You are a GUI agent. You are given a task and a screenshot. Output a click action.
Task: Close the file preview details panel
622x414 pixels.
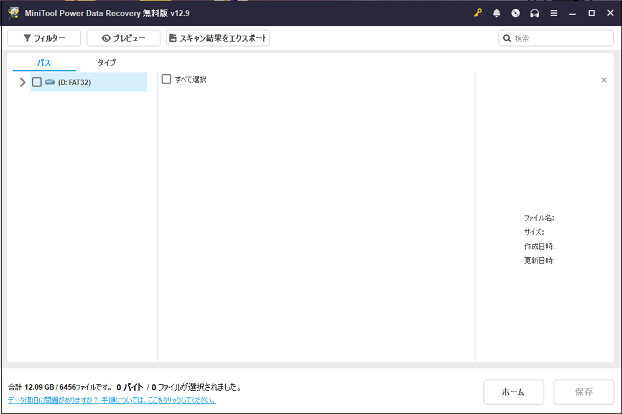(x=604, y=80)
